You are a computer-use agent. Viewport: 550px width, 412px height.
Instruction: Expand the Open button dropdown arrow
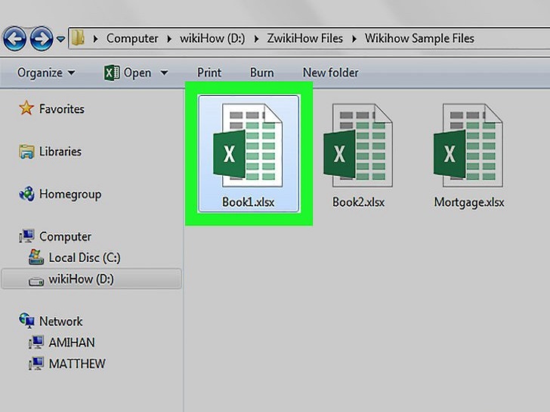164,73
